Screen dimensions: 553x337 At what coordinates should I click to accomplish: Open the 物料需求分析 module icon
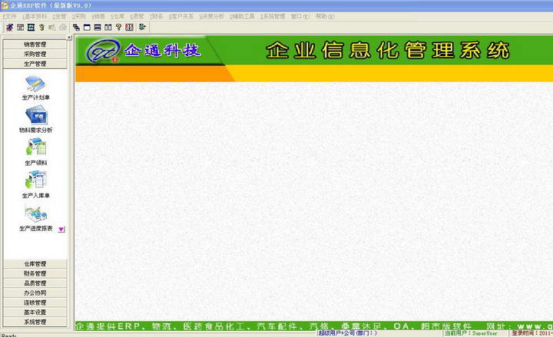[x=35, y=116]
